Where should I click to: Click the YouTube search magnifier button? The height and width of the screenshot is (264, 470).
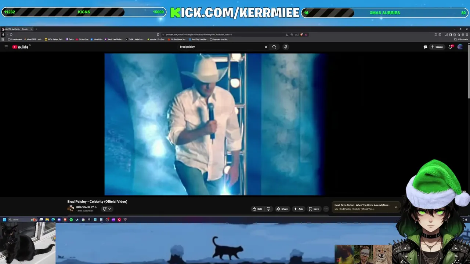[x=274, y=47]
